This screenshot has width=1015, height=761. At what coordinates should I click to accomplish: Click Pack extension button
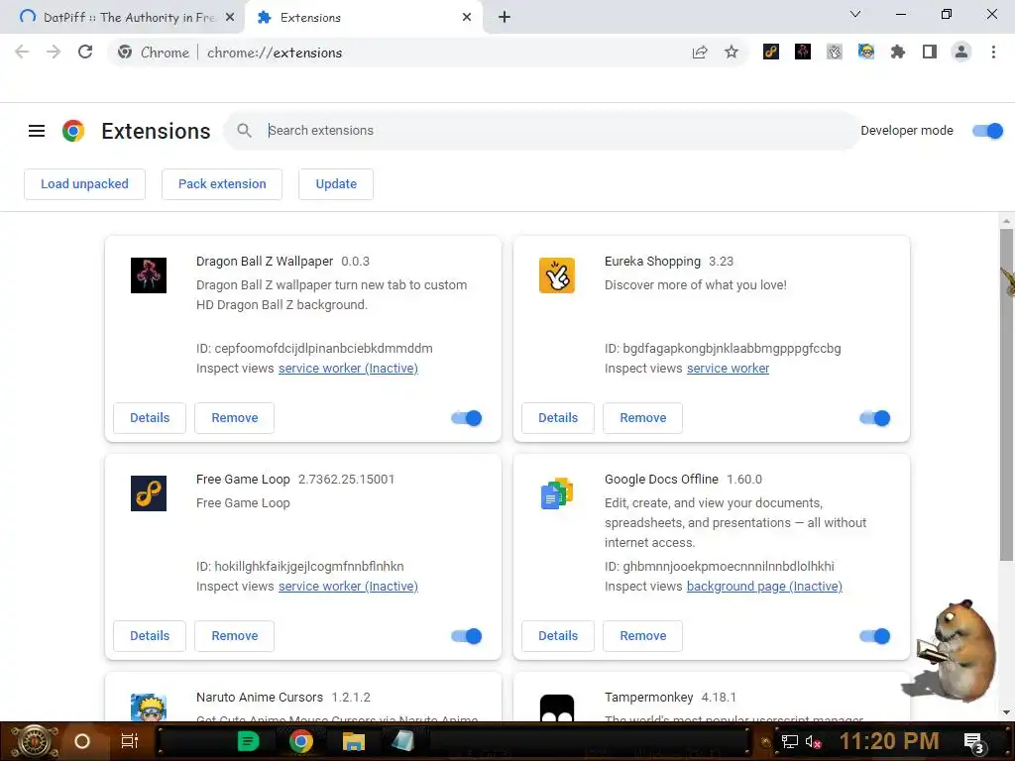click(222, 184)
